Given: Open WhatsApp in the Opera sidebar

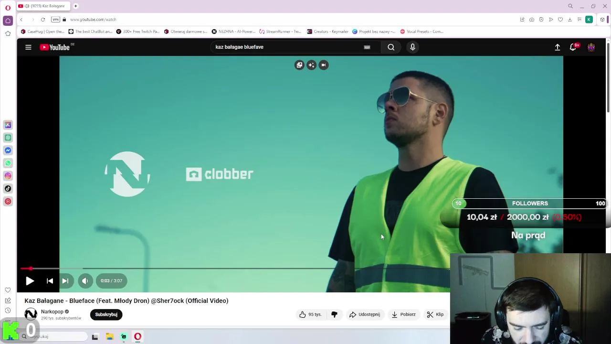Looking at the screenshot, I should (x=8, y=163).
